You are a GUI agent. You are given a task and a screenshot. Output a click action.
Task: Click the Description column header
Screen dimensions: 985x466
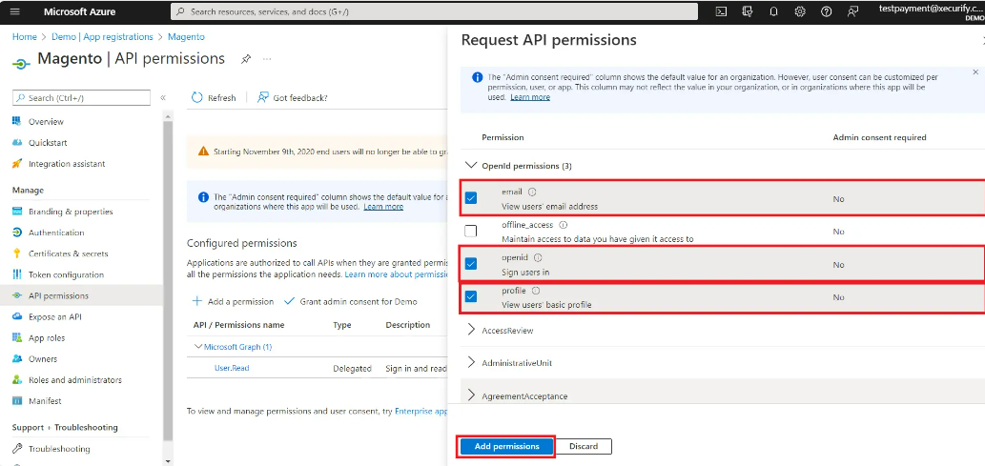point(408,325)
